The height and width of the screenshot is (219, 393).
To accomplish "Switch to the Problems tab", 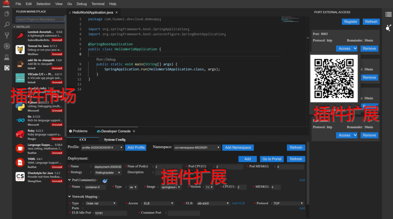I will (80, 131).
